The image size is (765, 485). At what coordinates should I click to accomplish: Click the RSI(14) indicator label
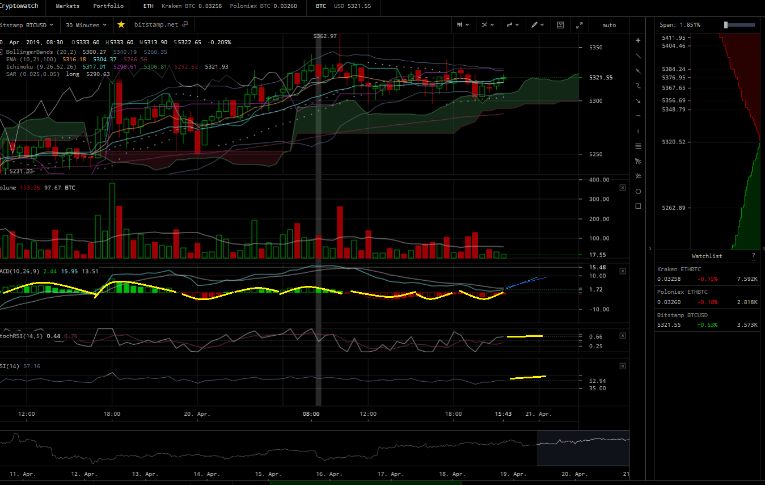tap(10, 366)
